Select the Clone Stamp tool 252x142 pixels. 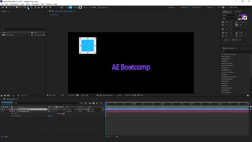(39, 7)
